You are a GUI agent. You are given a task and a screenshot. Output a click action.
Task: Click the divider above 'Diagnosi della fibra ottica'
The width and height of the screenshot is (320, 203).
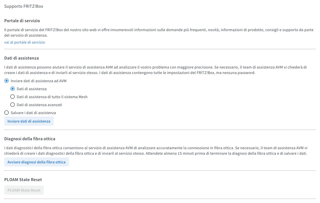coord(160,130)
